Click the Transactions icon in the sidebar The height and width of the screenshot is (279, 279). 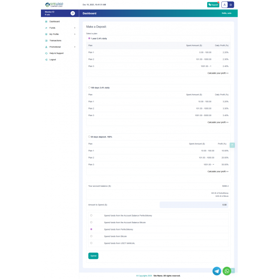pyautogui.click(x=46, y=41)
